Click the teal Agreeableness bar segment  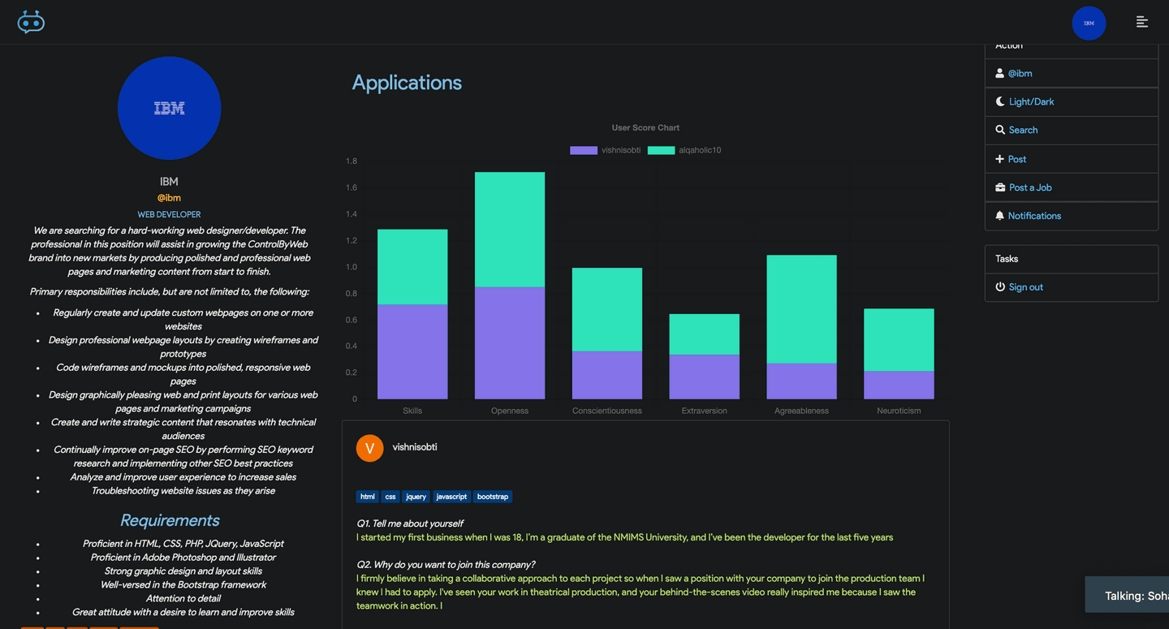point(801,309)
